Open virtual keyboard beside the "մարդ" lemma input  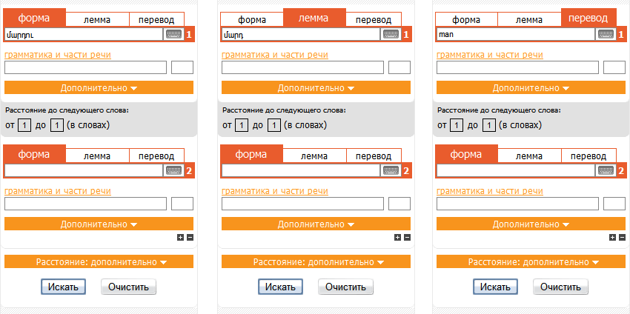click(391, 34)
